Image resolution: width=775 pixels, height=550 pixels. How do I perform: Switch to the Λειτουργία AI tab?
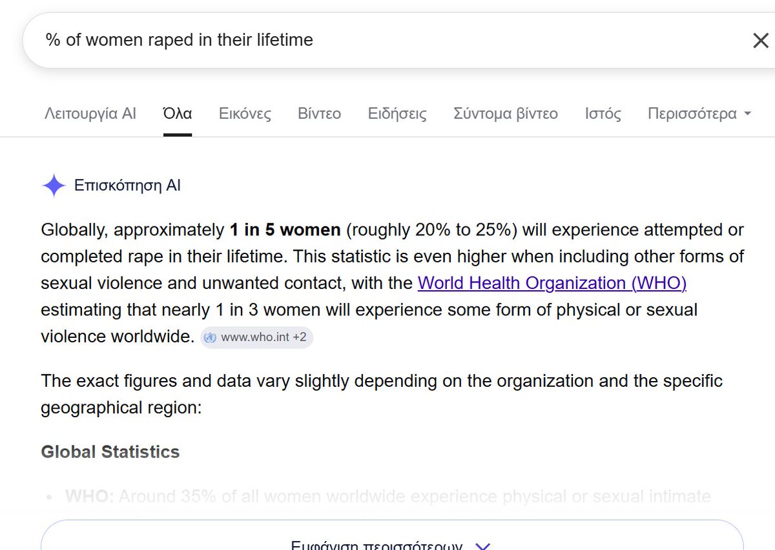(90, 114)
